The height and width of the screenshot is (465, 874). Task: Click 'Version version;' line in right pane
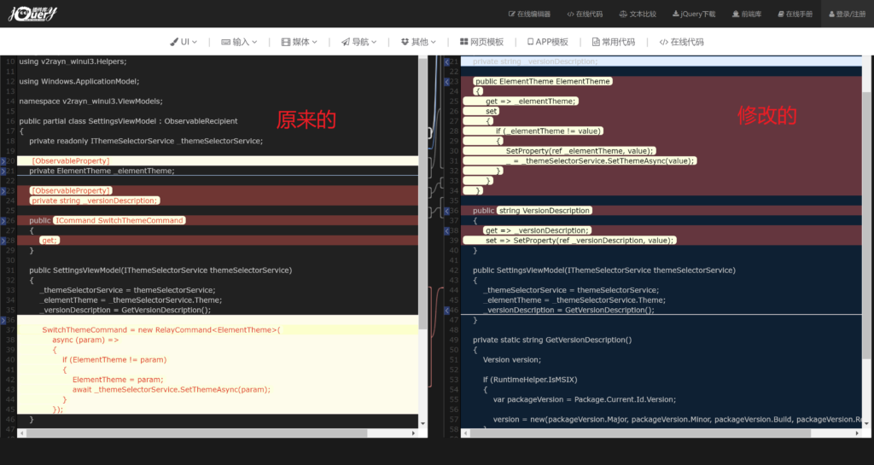click(512, 360)
